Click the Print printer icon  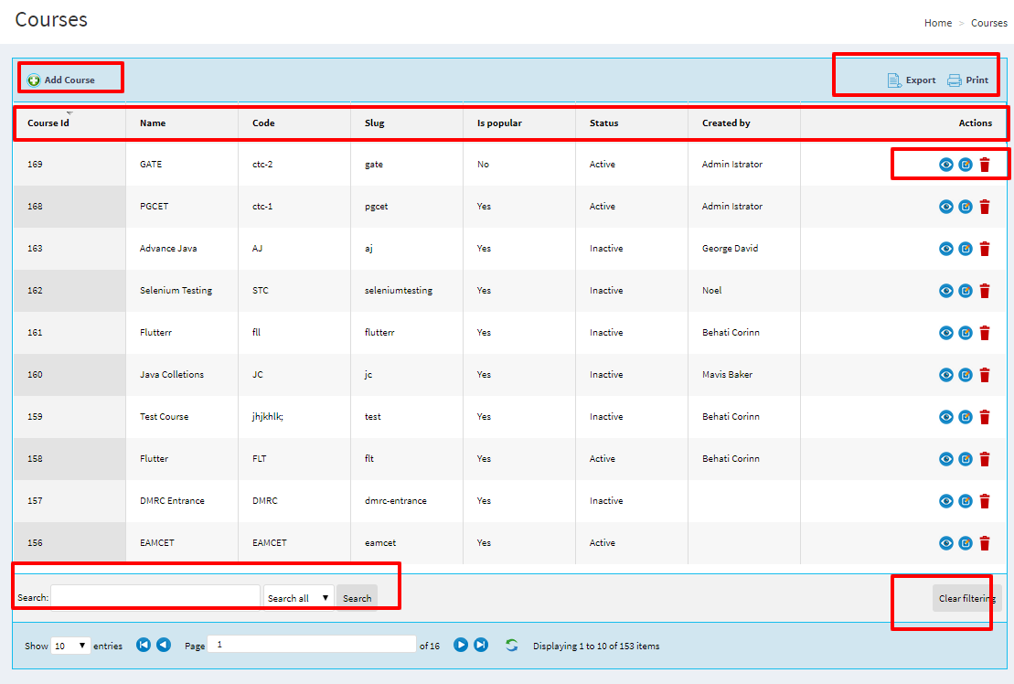pos(955,80)
